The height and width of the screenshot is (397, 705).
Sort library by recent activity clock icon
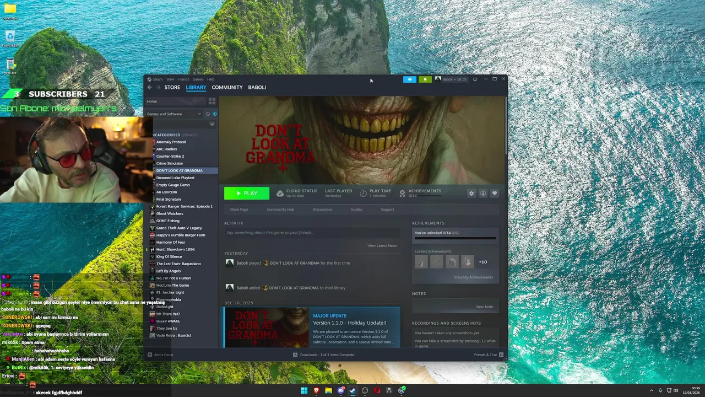208,114
